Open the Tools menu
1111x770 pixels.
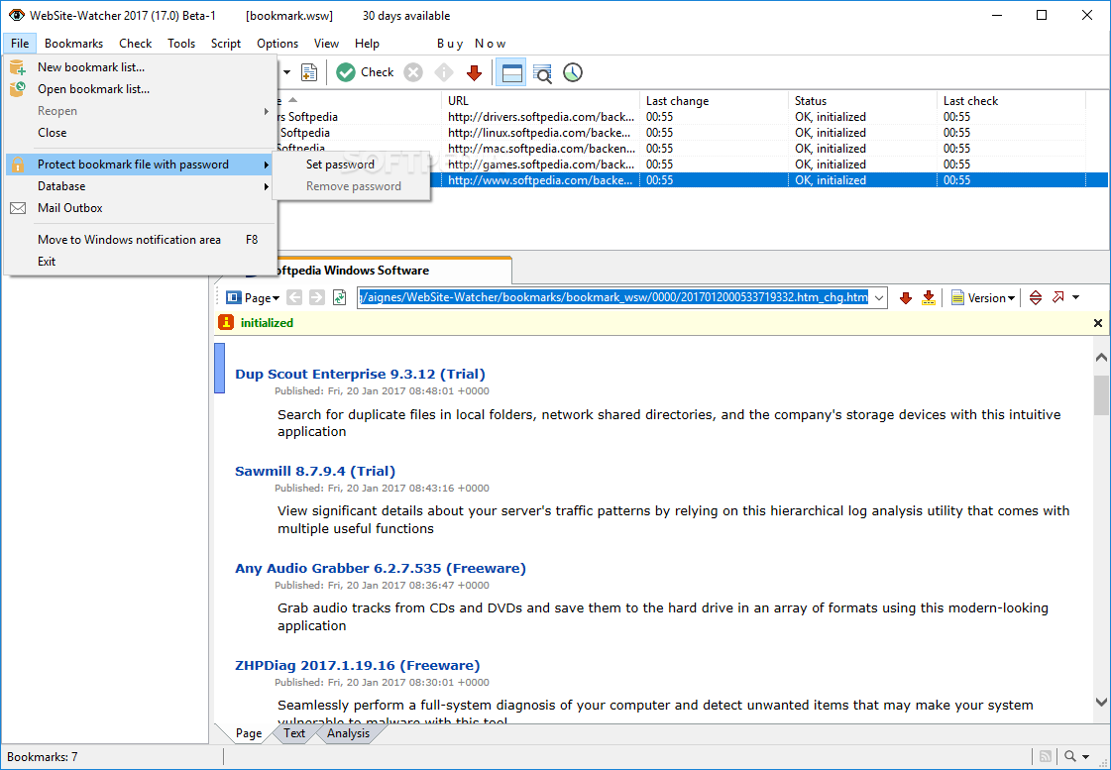[181, 44]
